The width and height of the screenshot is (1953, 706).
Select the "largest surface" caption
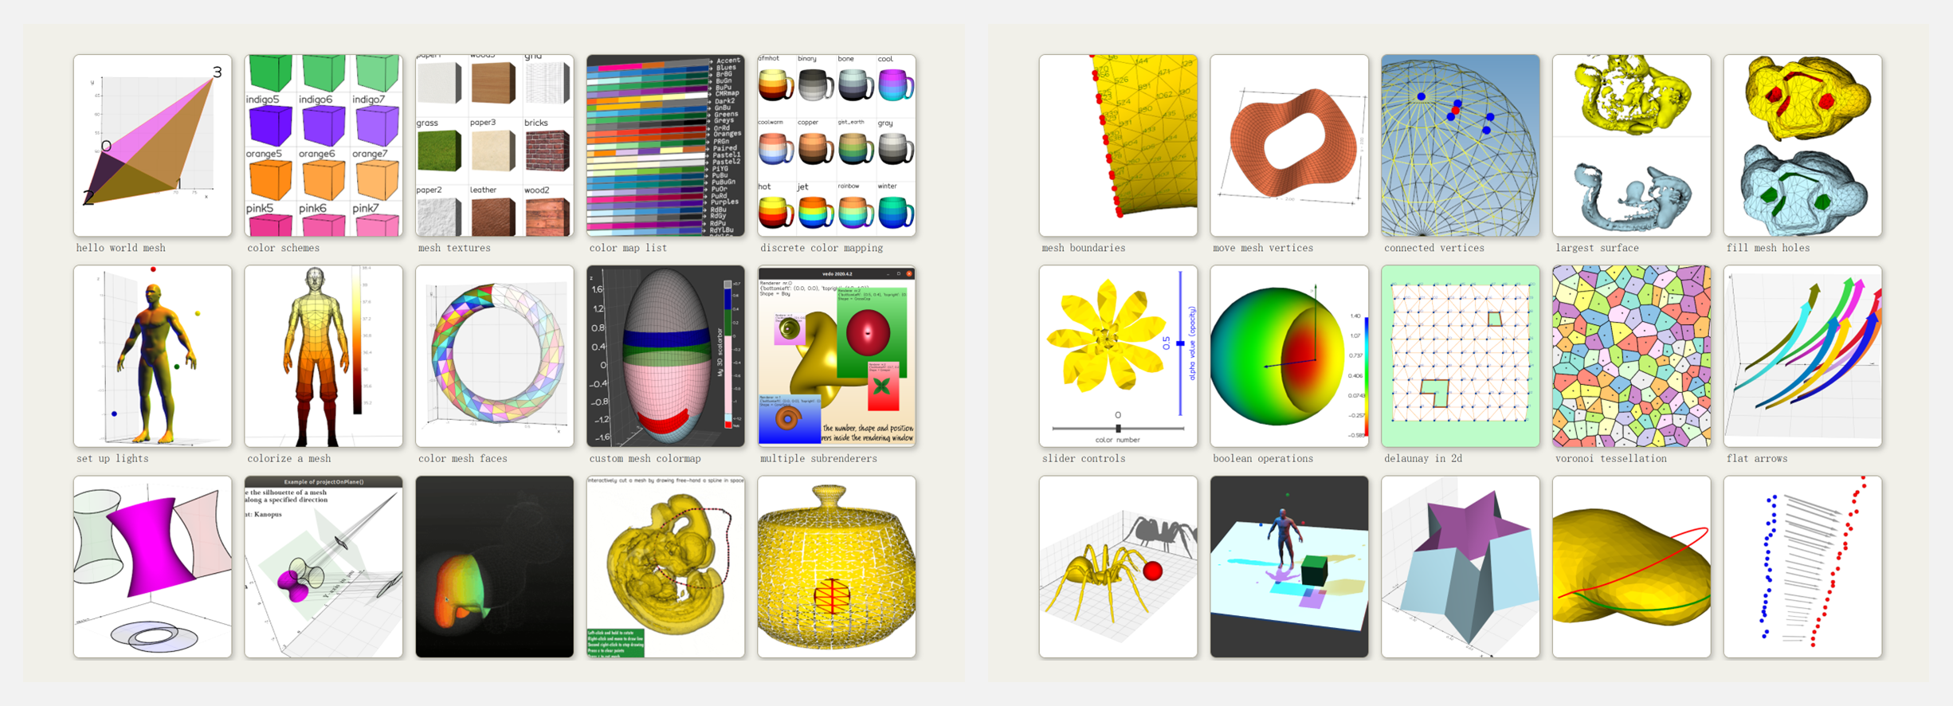click(1598, 248)
